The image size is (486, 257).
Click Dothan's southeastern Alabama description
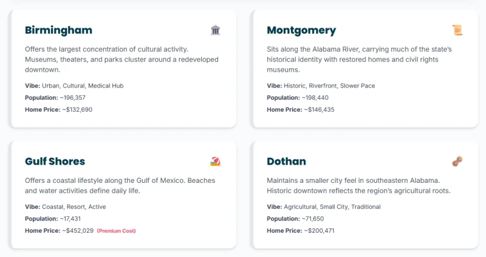click(x=358, y=185)
